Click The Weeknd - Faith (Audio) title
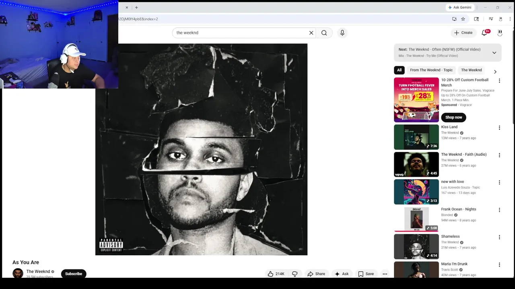The height and width of the screenshot is (289, 515). pyautogui.click(x=463, y=154)
